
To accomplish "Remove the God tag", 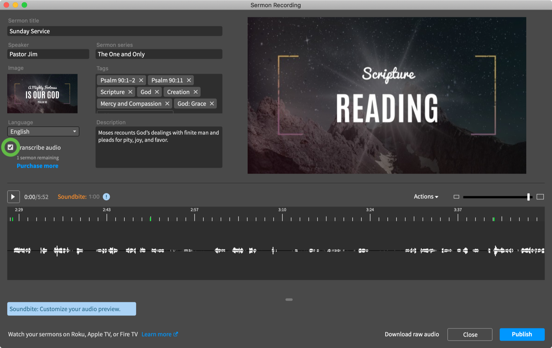I will tap(157, 92).
